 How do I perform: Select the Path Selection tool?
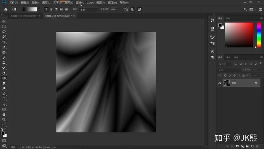4,104
